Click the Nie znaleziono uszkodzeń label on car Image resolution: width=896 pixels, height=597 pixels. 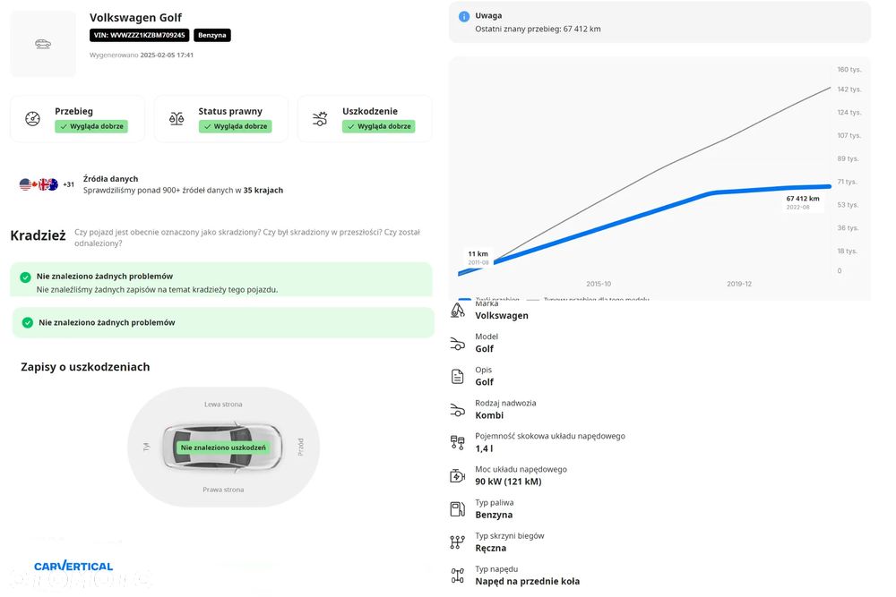pyautogui.click(x=223, y=448)
